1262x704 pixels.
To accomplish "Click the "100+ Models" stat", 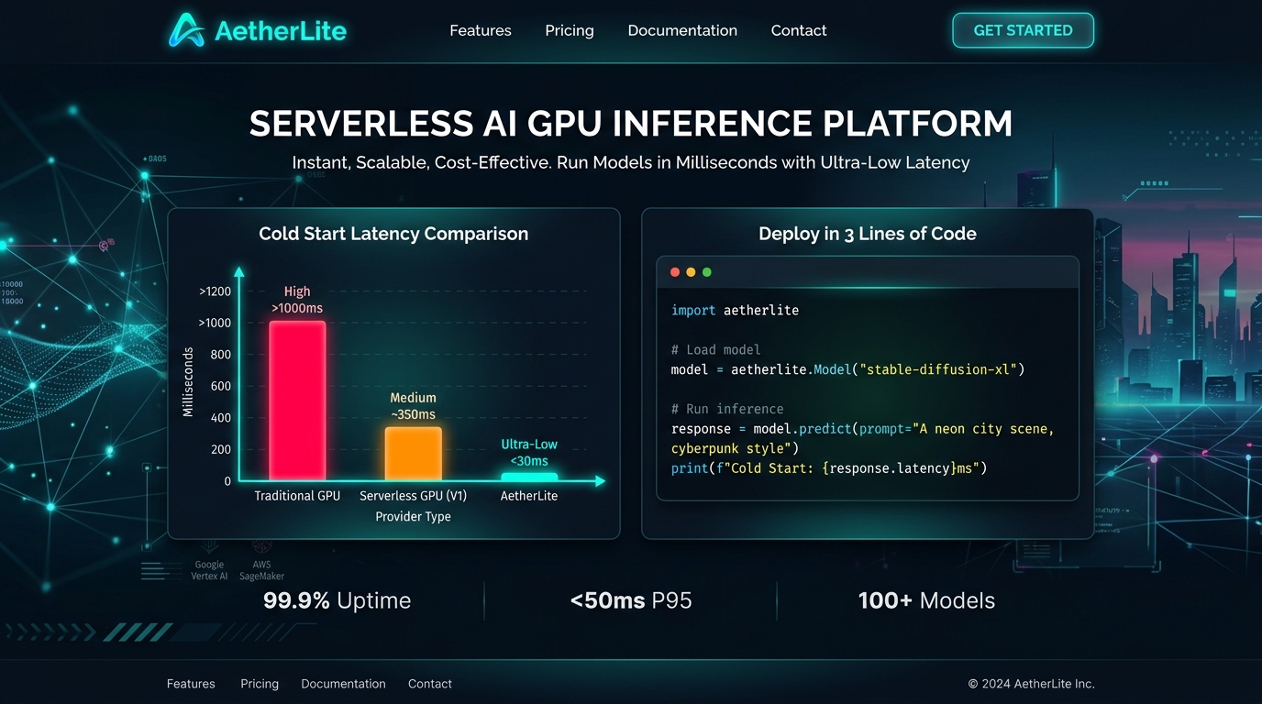I will pyautogui.click(x=926, y=600).
